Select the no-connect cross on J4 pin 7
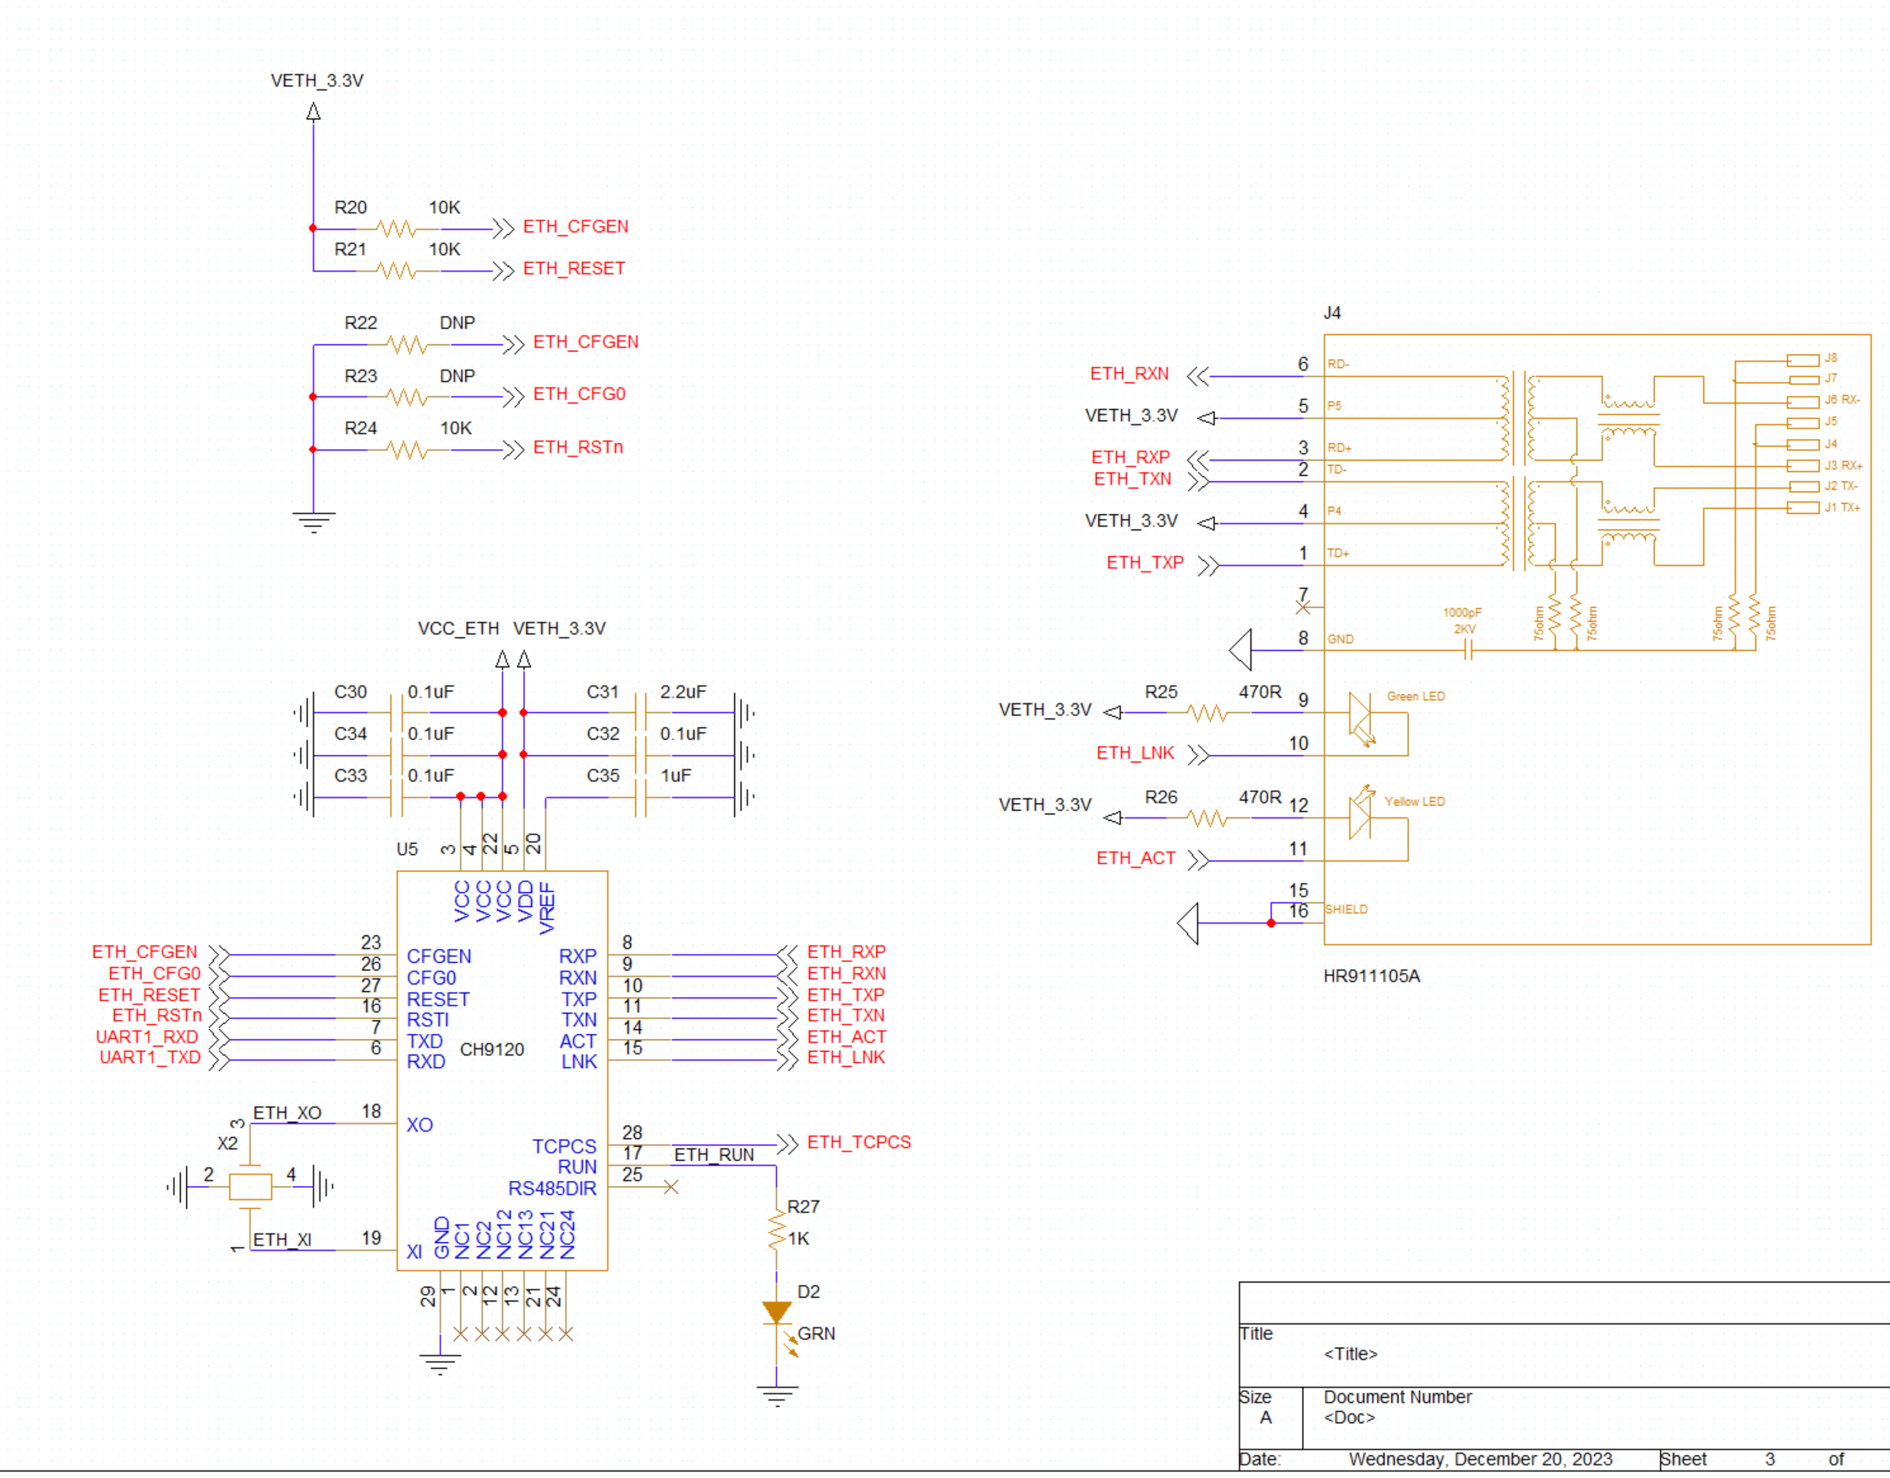 pos(1303,607)
